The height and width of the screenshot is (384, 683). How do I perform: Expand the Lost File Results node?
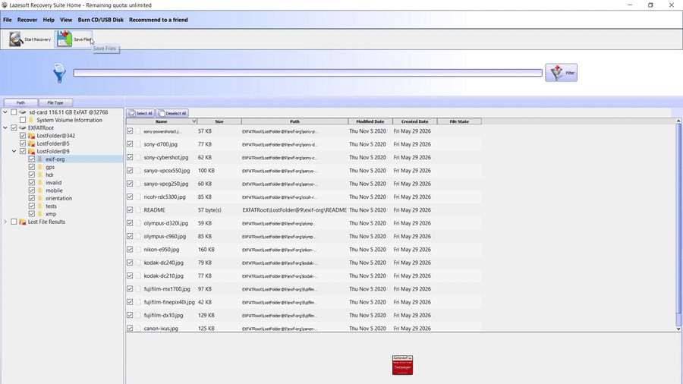5,222
